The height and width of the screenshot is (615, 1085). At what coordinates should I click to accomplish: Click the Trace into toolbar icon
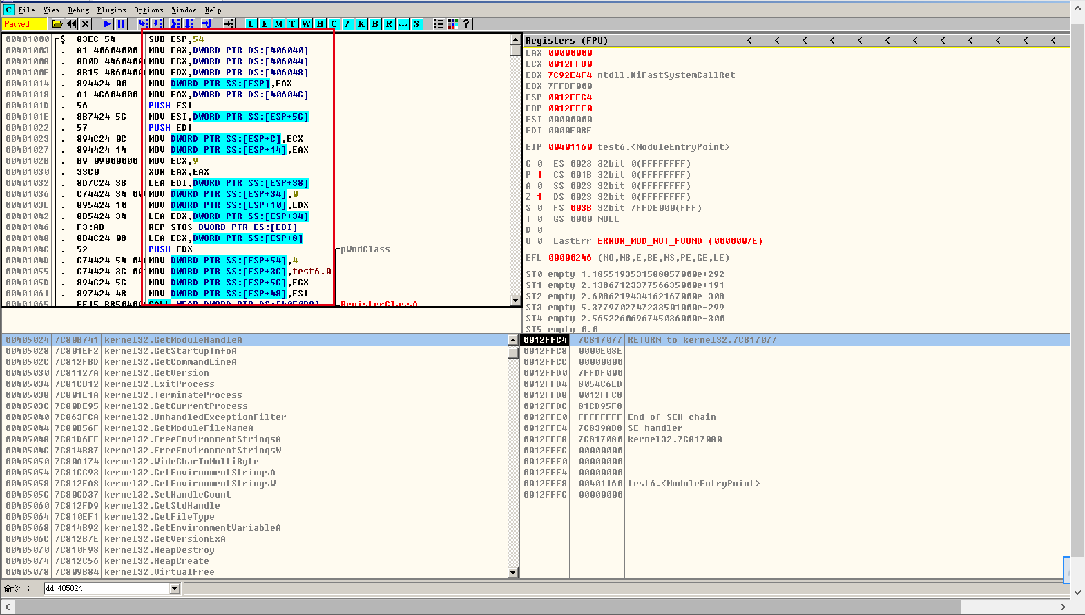175,23
